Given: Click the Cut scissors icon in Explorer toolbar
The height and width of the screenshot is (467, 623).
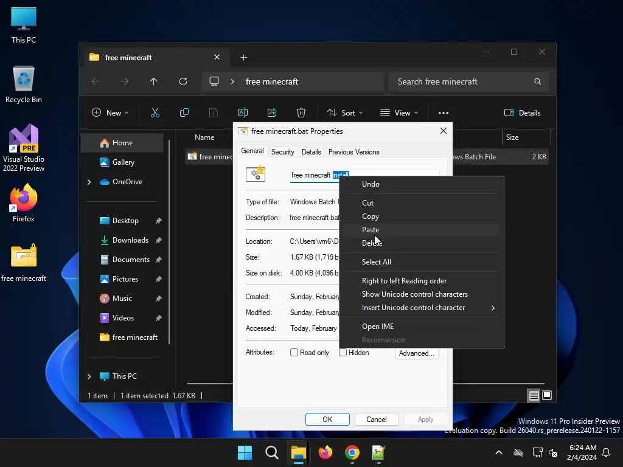Looking at the screenshot, I should click(x=155, y=112).
